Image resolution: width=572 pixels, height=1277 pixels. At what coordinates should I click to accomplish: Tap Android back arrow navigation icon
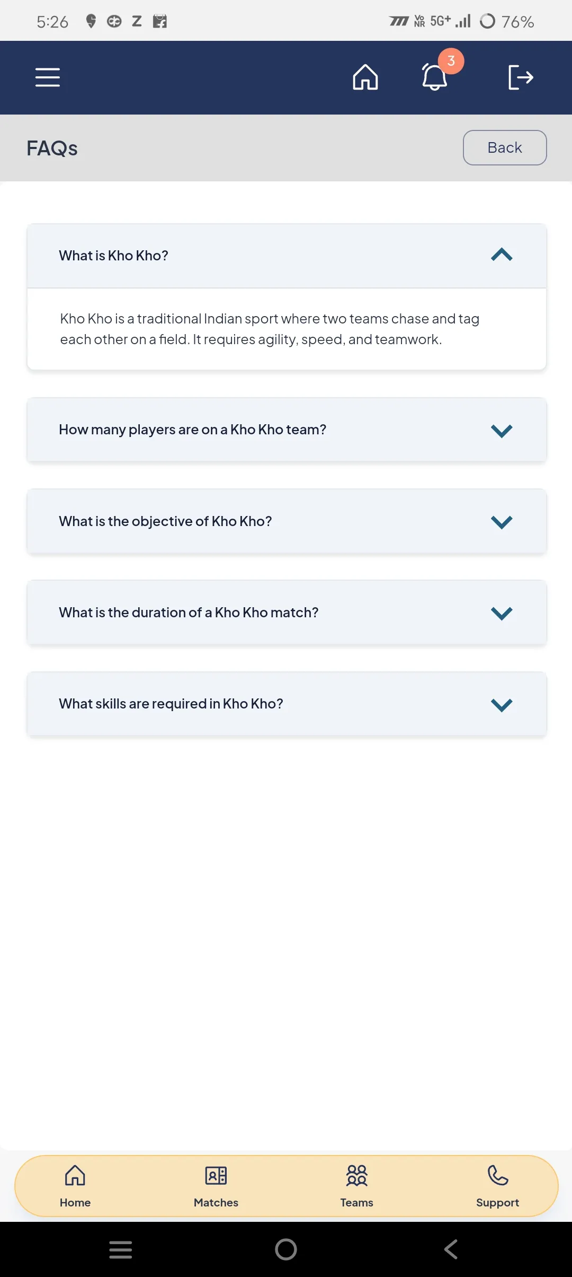pyautogui.click(x=451, y=1249)
